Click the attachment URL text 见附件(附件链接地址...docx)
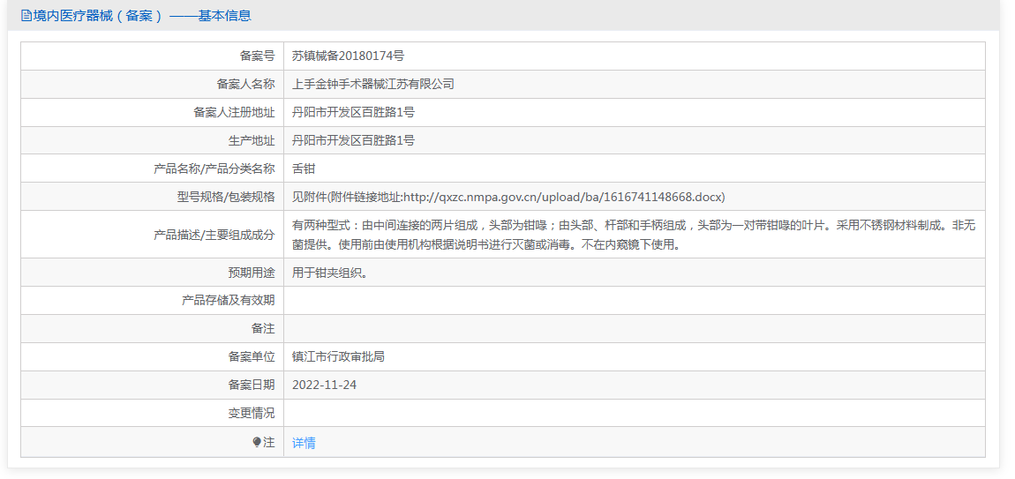The height and width of the screenshot is (479, 1015). click(x=508, y=197)
